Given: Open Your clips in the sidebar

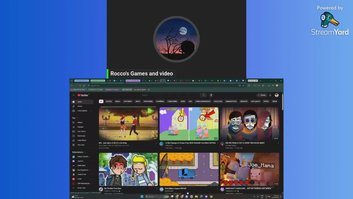Looking at the screenshot, I should [x=82, y=145].
